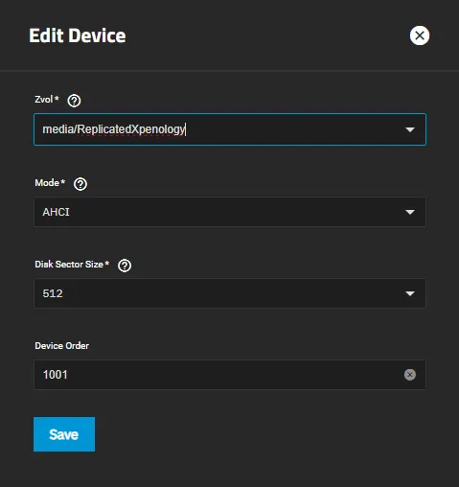This screenshot has width=459, height=487.
Task: Select the Zvol field label
Action: point(47,100)
